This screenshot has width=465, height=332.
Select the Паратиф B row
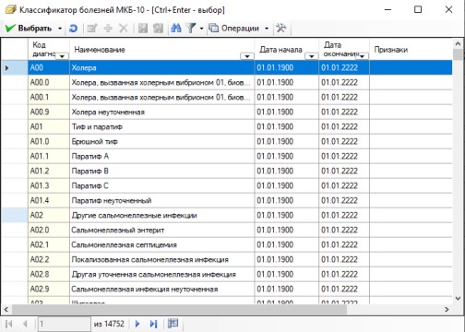click(227, 171)
